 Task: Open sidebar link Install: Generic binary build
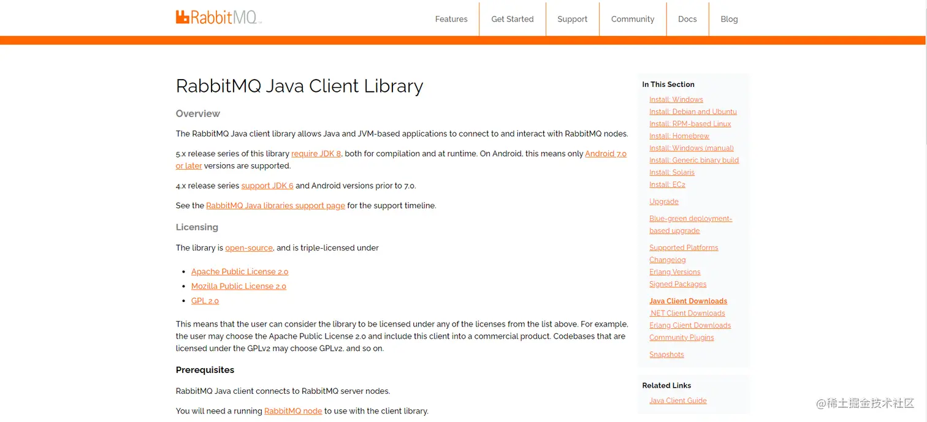click(694, 160)
